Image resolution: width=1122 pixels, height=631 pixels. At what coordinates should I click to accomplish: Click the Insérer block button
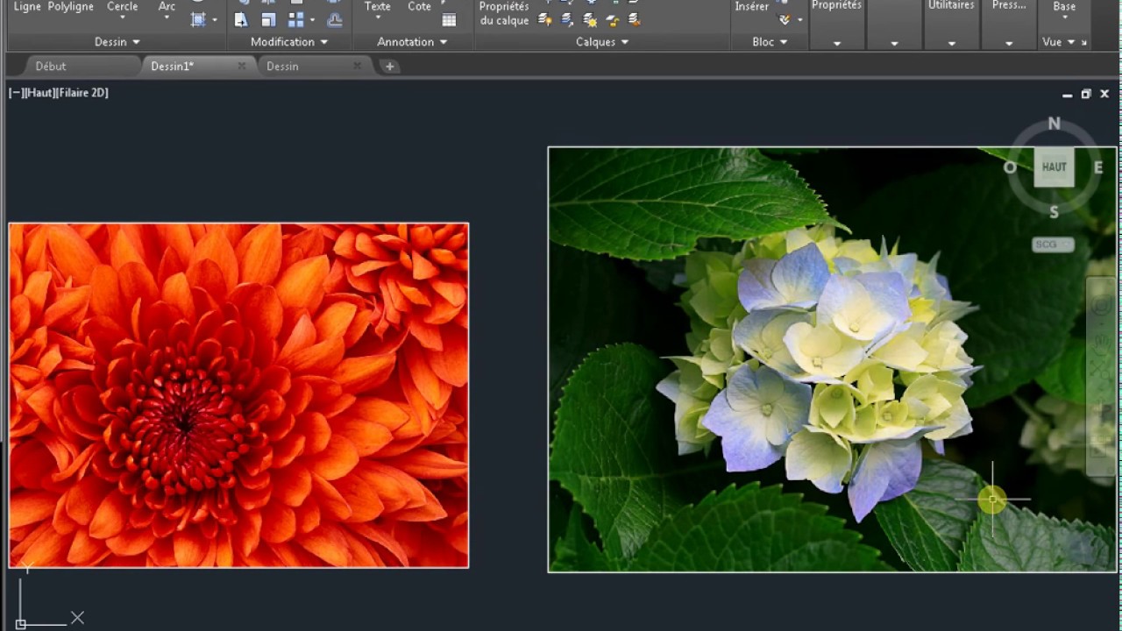pyautogui.click(x=752, y=6)
